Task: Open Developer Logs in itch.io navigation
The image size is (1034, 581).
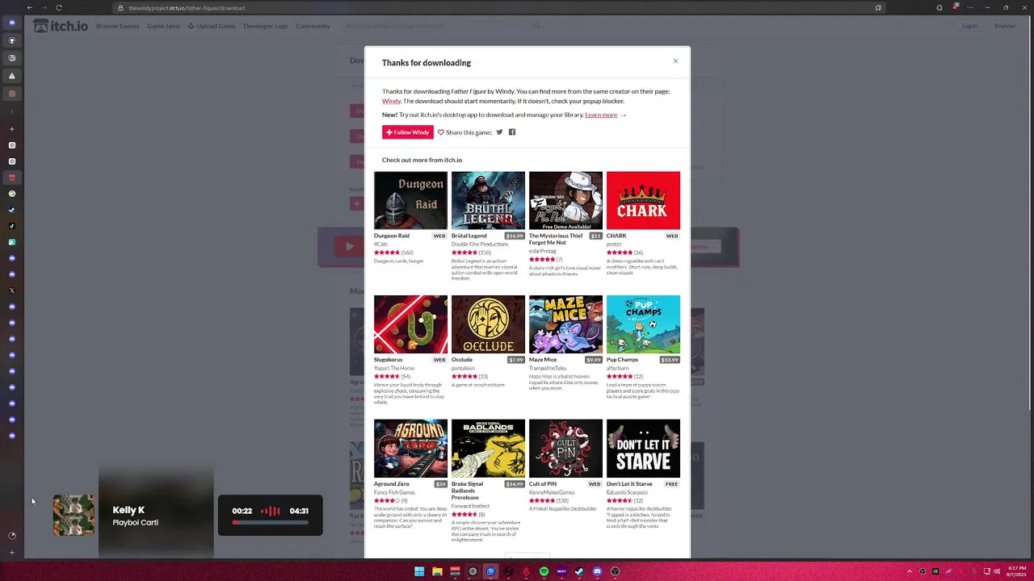Action: click(266, 26)
